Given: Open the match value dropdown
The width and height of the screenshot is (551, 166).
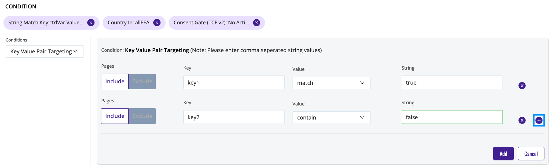Looking at the screenshot, I should pyautogui.click(x=331, y=83).
